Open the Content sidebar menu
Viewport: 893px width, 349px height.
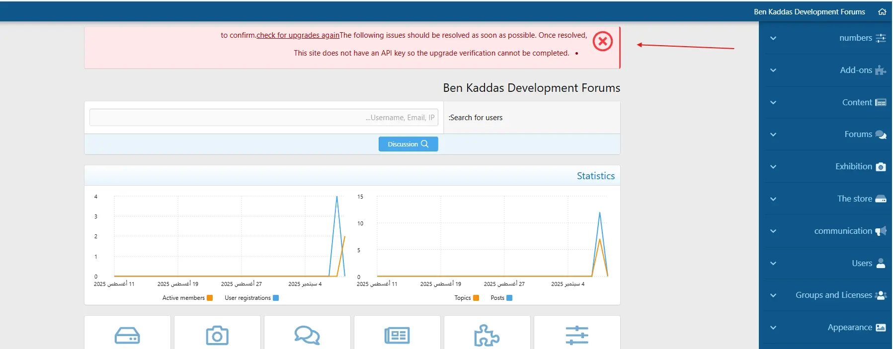[x=857, y=103]
